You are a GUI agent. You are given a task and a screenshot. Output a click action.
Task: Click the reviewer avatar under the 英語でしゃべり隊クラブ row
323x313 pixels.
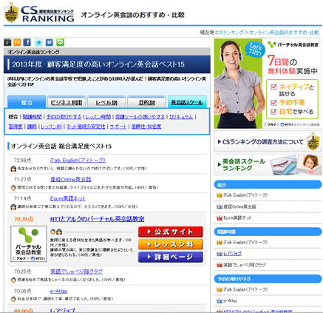tap(13, 280)
